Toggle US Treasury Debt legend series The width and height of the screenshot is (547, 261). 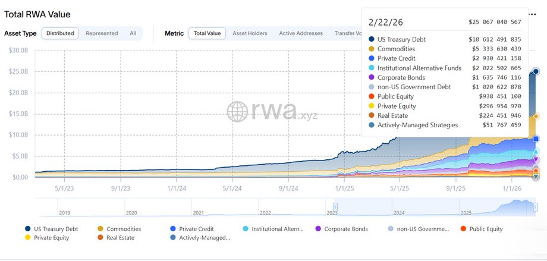tap(54, 228)
